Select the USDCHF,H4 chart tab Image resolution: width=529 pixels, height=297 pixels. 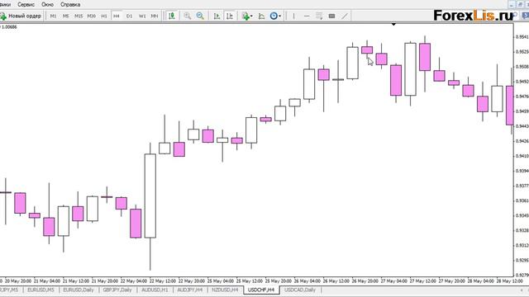[x=261, y=290]
